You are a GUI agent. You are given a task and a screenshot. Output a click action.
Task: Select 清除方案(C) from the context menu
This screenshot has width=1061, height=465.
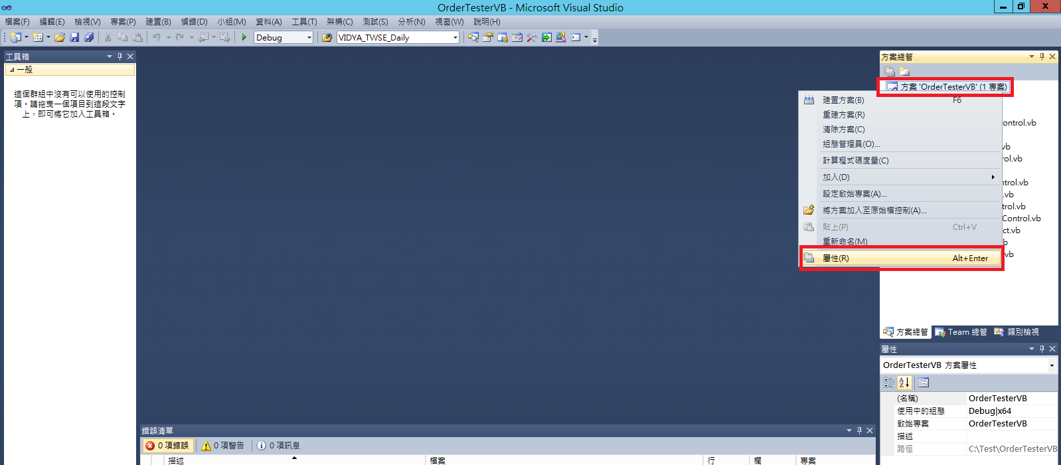900,130
